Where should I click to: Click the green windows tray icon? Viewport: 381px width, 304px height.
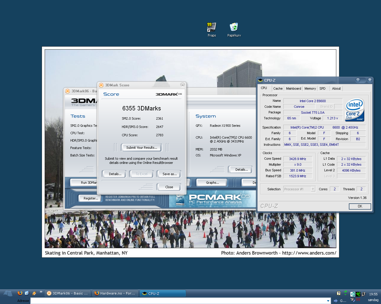pyautogui.click(x=346, y=293)
